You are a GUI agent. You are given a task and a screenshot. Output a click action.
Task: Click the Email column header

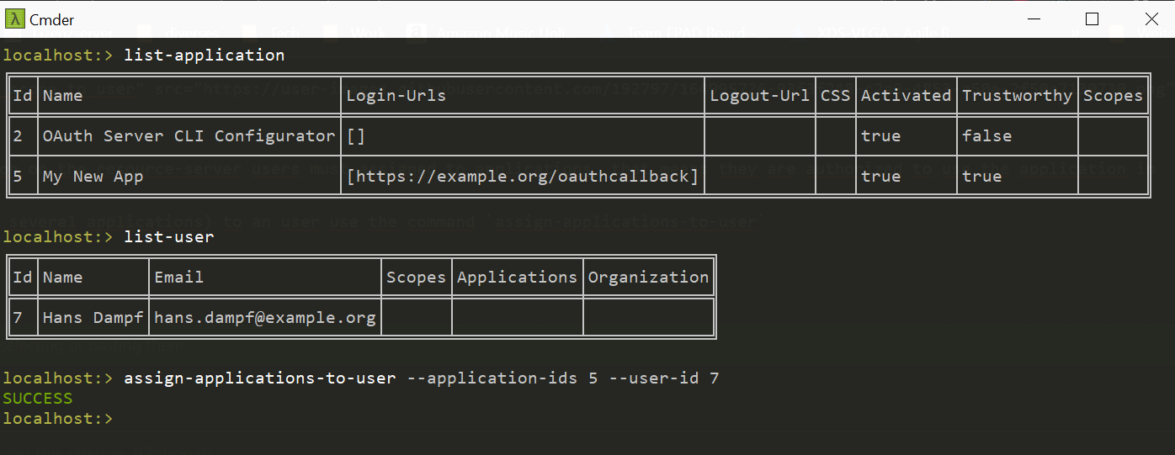(178, 278)
